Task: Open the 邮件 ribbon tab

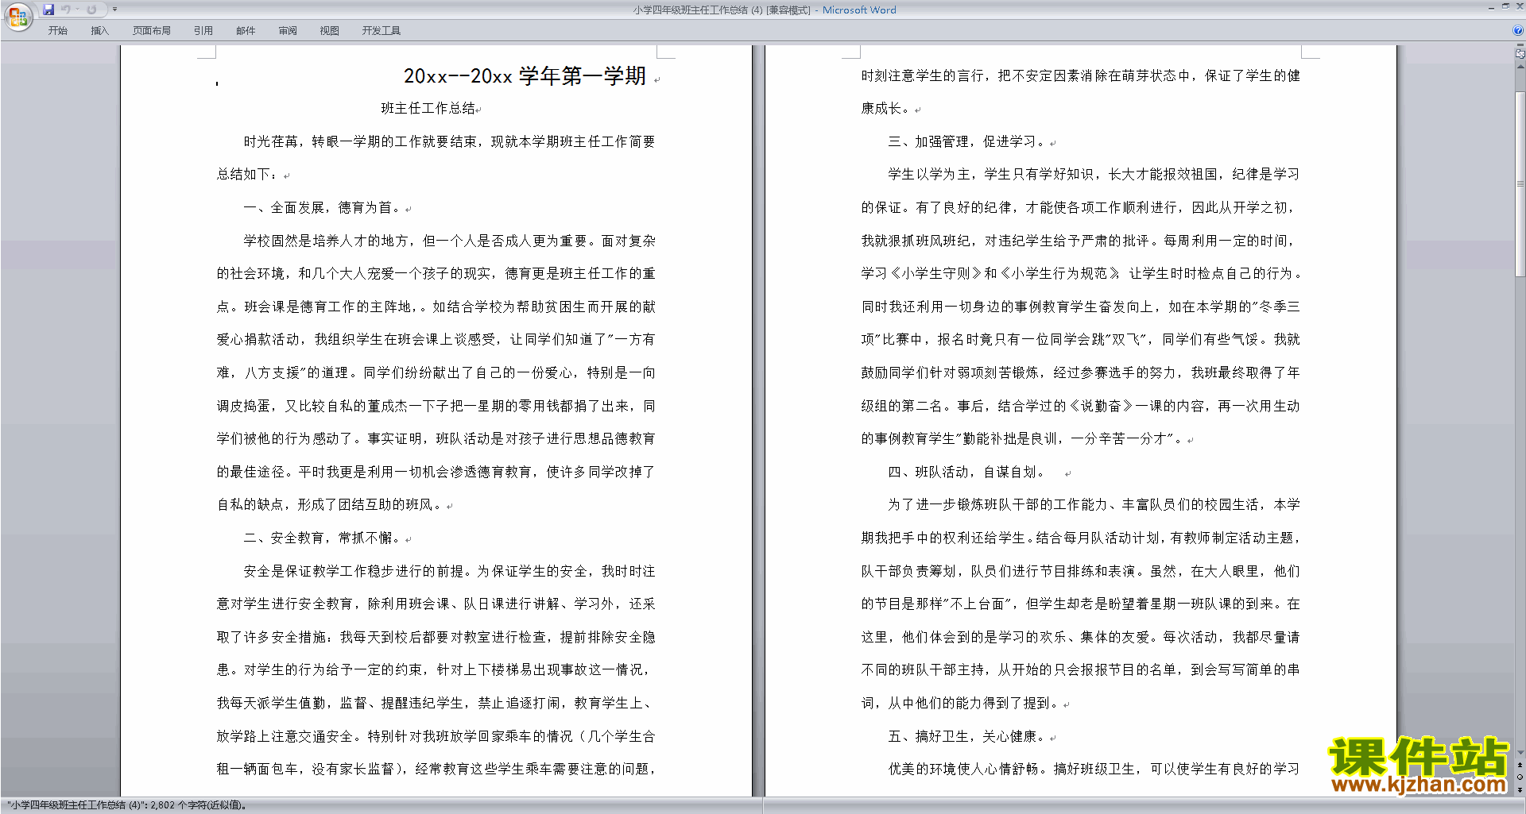Action: [x=246, y=30]
